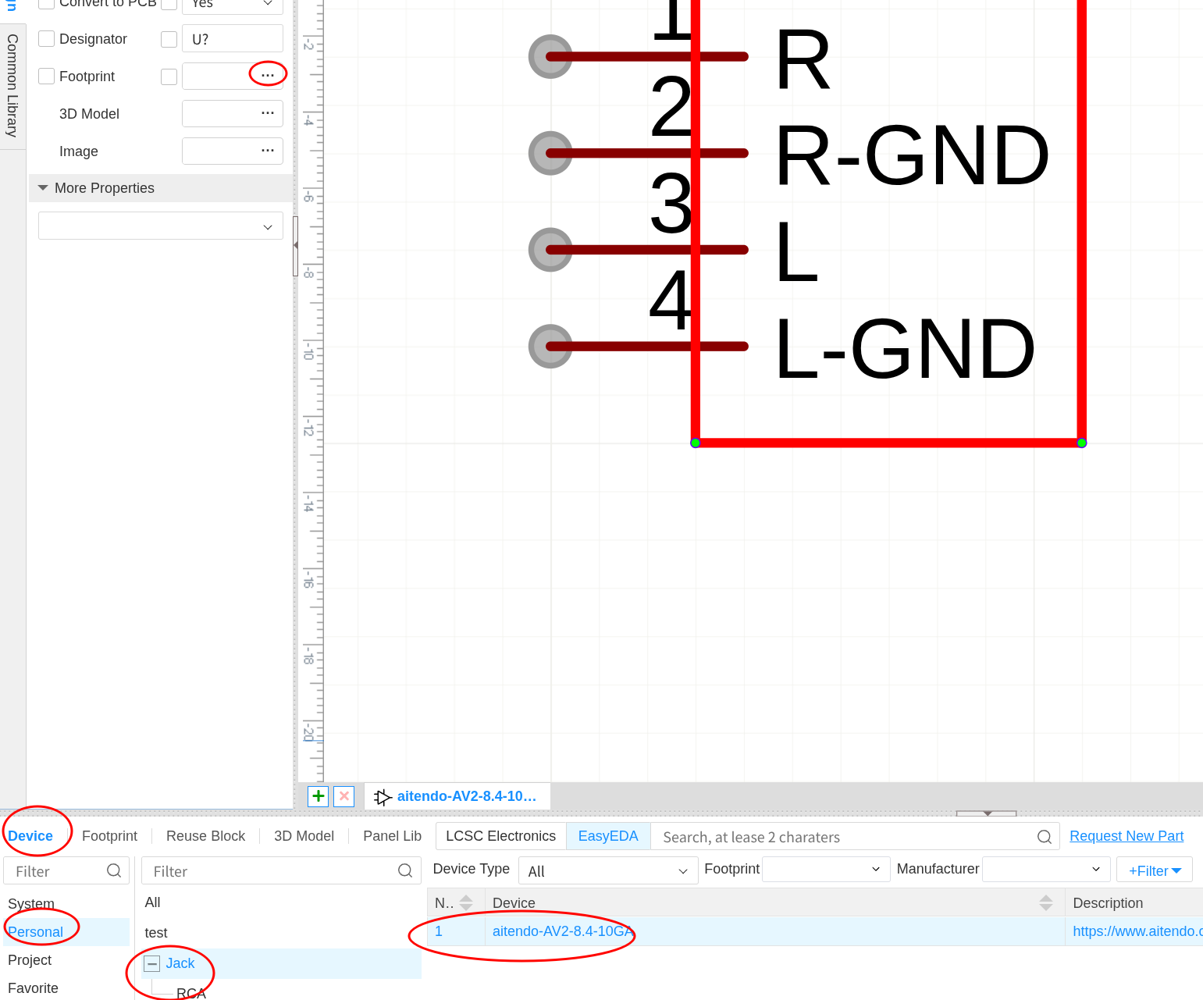1203x1000 pixels.
Task: Add new sheet with green plus icon
Action: coord(319,796)
